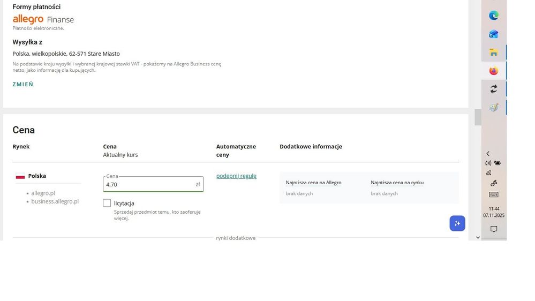The height and width of the screenshot is (301, 535).
Task: Click the speaker volume tray icon
Action: click(488, 163)
